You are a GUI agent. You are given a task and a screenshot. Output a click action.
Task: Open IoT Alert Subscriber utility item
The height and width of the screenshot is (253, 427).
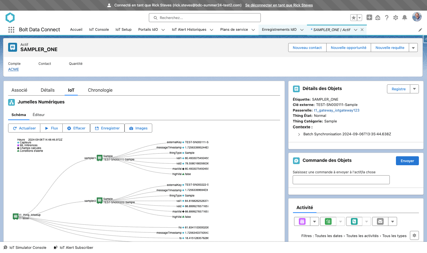pos(73,247)
